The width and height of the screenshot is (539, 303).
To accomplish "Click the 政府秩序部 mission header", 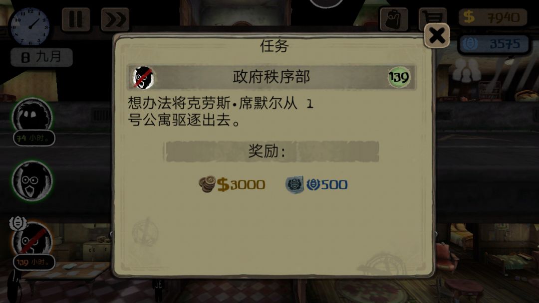I will coord(271,77).
